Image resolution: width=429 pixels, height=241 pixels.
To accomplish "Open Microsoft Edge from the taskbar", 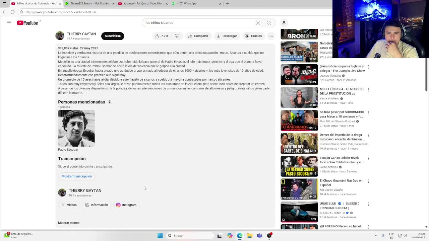I will 240,236.
